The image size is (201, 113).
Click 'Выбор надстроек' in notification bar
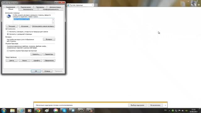(138, 105)
